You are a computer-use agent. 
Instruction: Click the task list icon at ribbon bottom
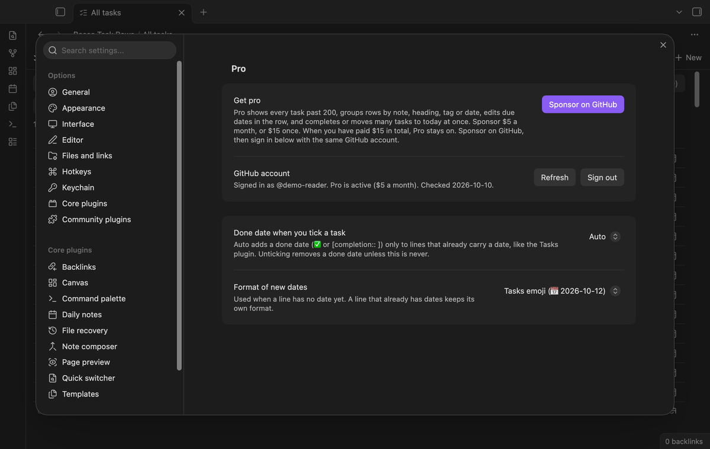[12, 142]
